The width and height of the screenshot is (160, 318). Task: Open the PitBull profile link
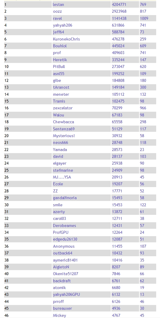(x=59, y=66)
